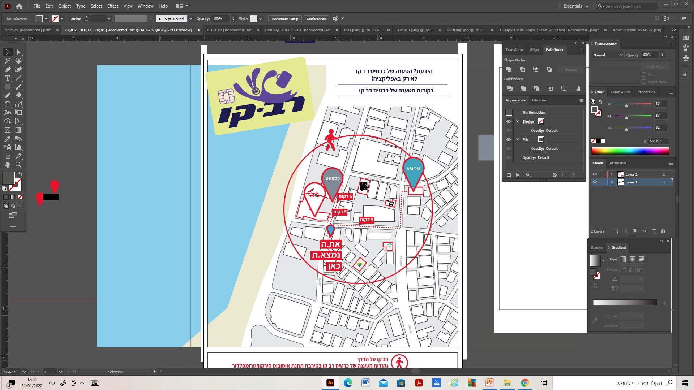The height and width of the screenshot is (390, 694).
Task: Click the Document Setup button
Action: pyautogui.click(x=284, y=19)
